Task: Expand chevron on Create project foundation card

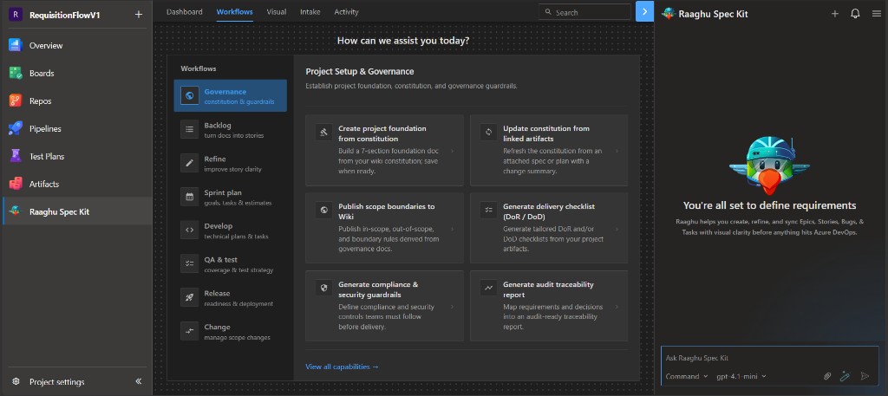Action: 452,151
